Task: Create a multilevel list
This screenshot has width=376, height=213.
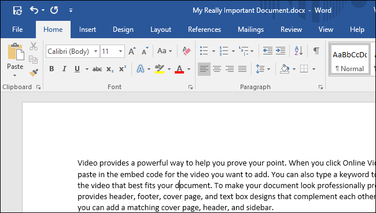Action: tap(244, 51)
